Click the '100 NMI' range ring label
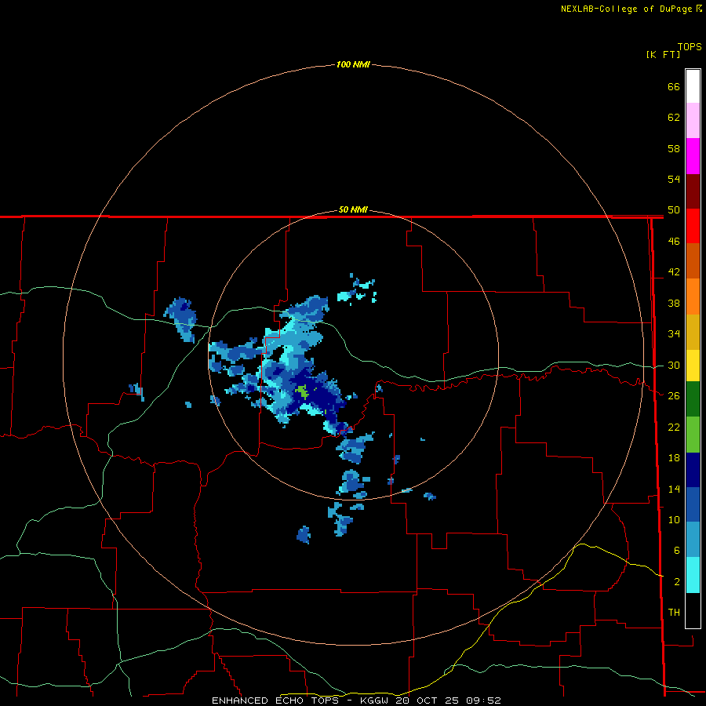 (353, 65)
